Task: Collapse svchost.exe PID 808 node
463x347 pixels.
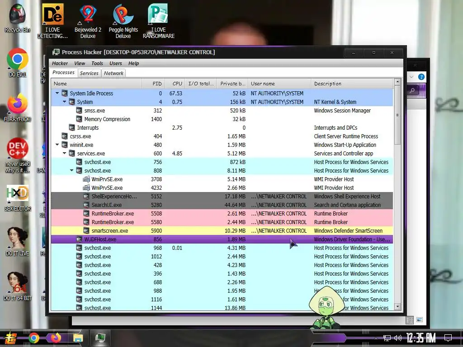Action: pyautogui.click(x=72, y=170)
